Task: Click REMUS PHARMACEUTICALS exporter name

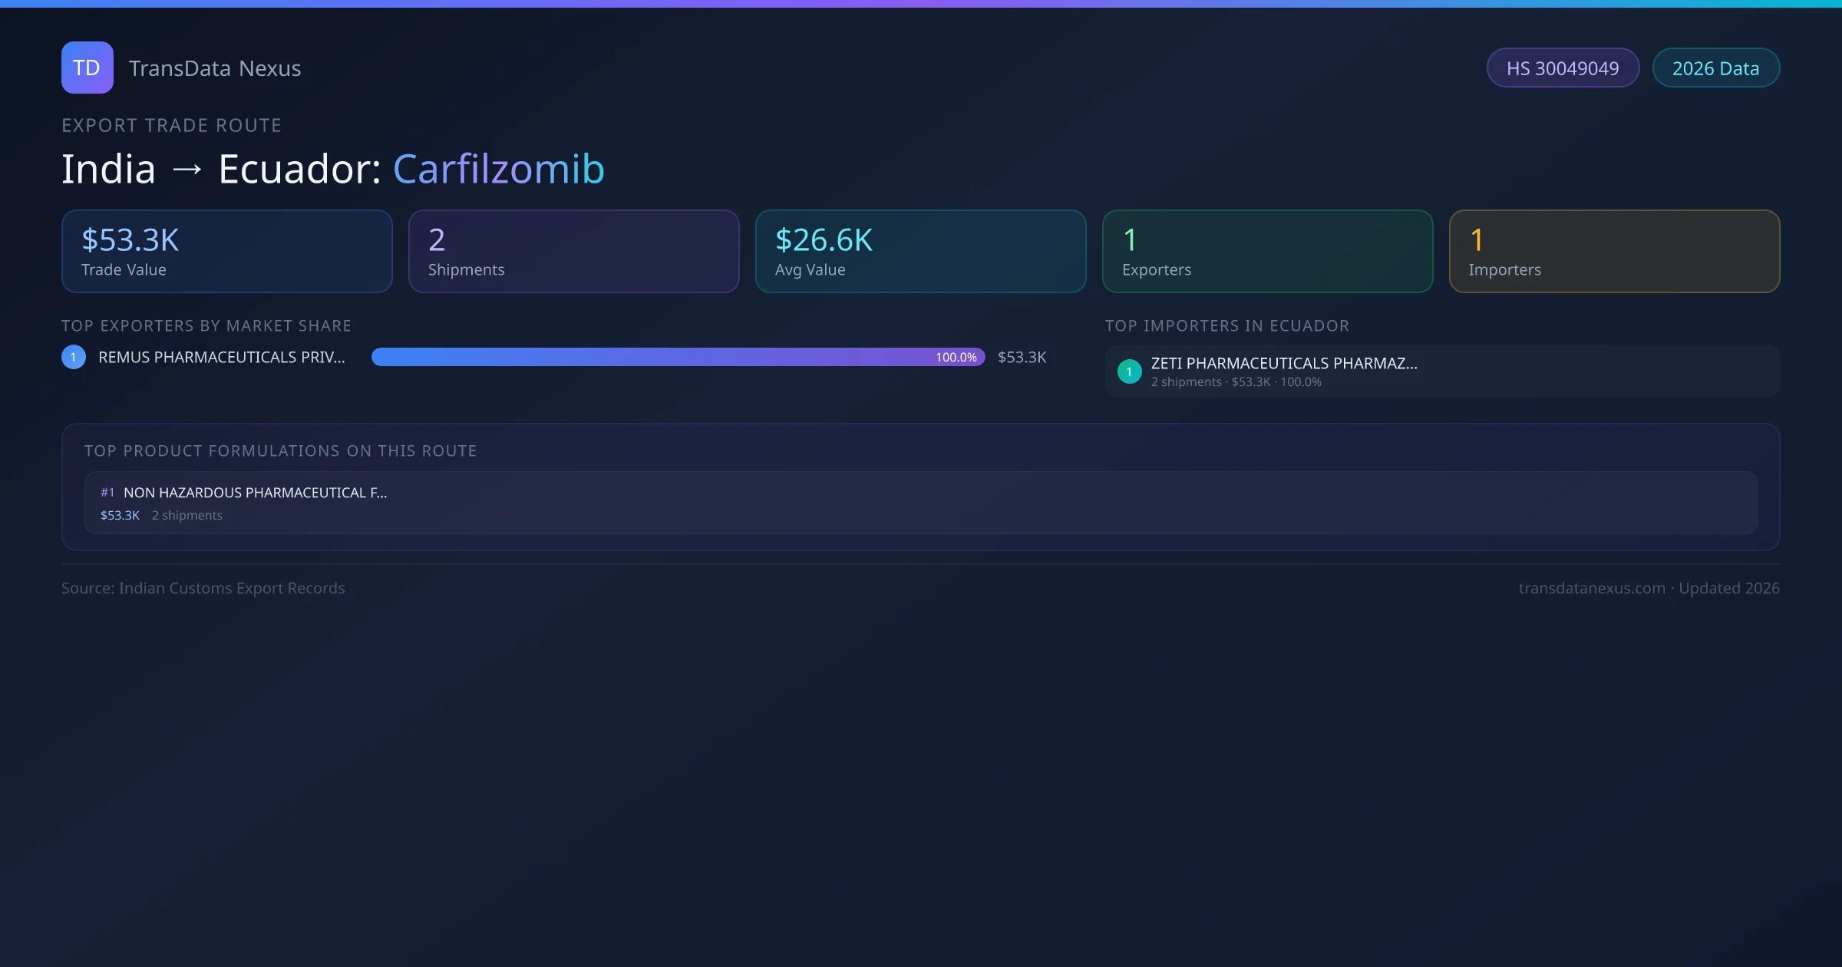Action: (x=221, y=357)
